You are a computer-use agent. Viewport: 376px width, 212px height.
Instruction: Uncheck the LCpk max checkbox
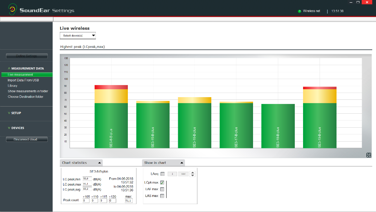(x=162, y=183)
